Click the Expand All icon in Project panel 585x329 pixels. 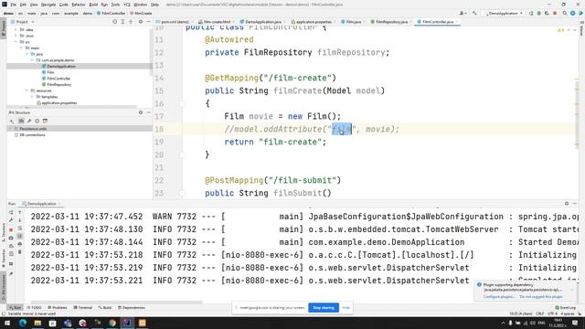point(122,22)
